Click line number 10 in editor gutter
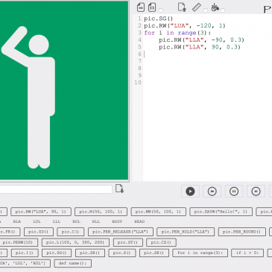Viewport: 272px width, 272px height. click(138, 83)
